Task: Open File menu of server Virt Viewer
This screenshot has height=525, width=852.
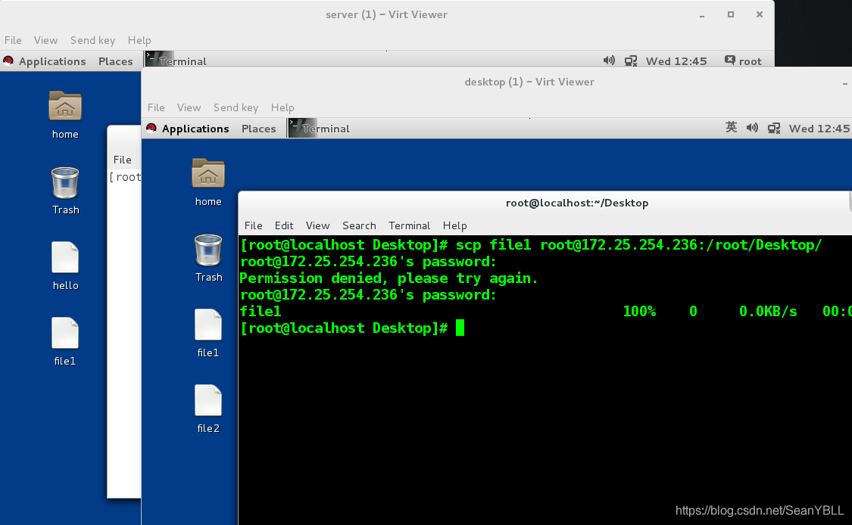Action: click(13, 40)
